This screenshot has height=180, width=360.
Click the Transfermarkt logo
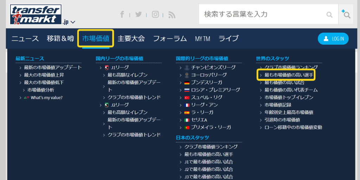(x=36, y=14)
